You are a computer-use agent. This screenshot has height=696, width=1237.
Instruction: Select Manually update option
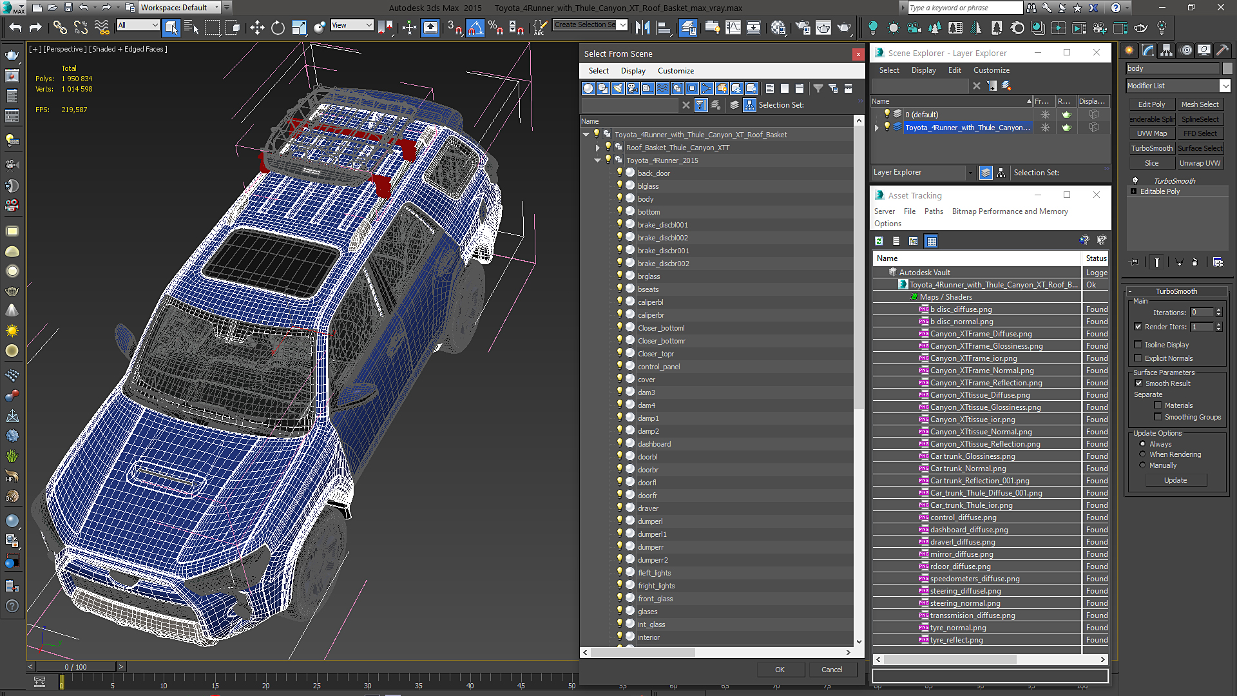(x=1142, y=465)
